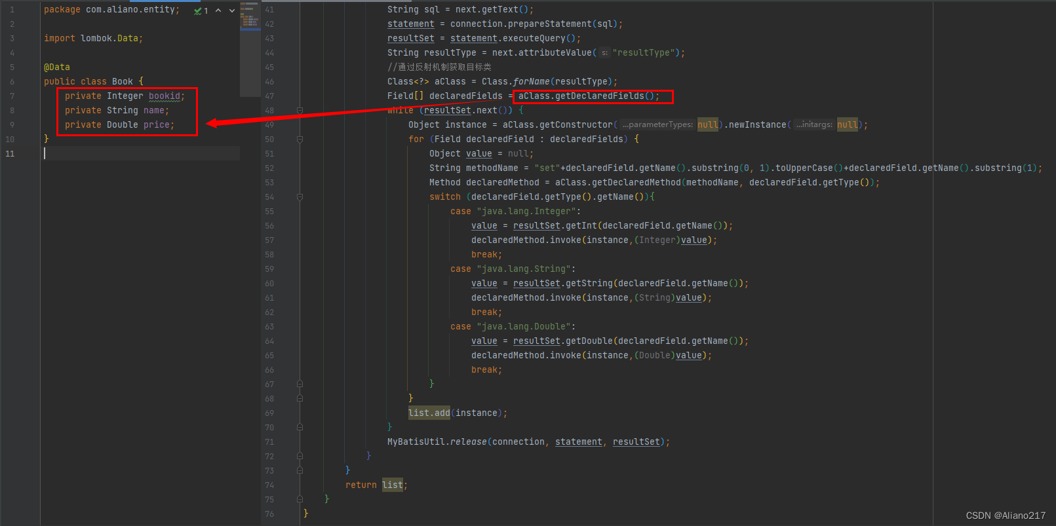Click the getDouble method call
This screenshot has width=1056, height=526.
coord(589,341)
